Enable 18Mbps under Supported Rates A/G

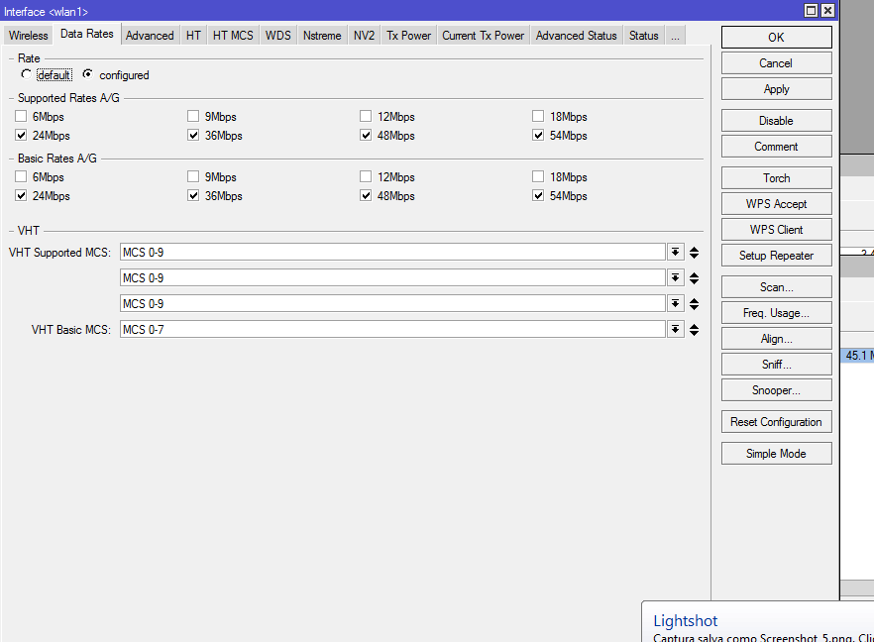538,116
